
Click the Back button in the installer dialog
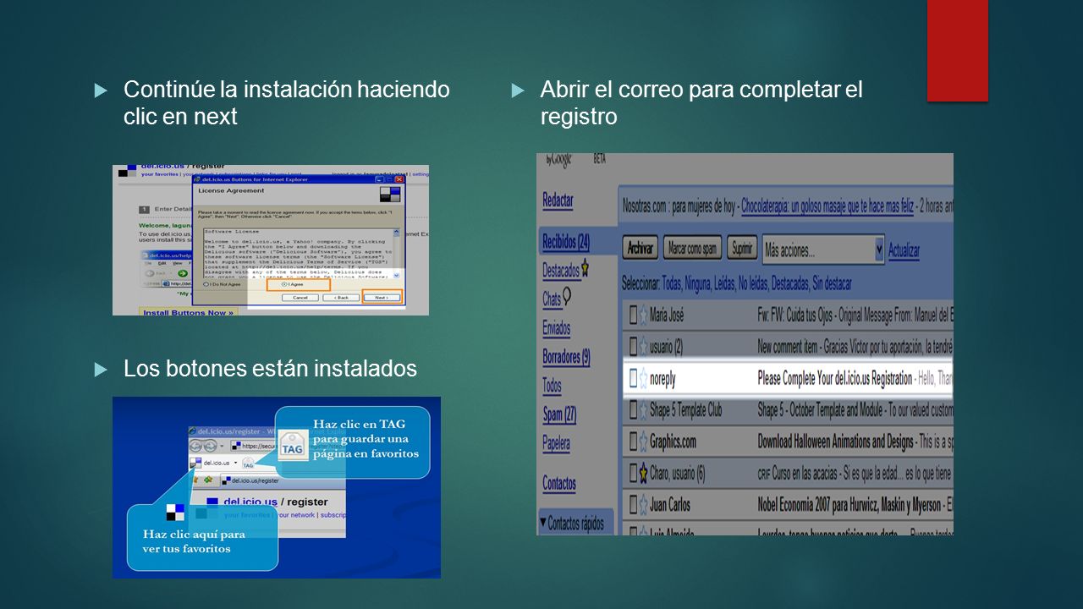click(341, 298)
